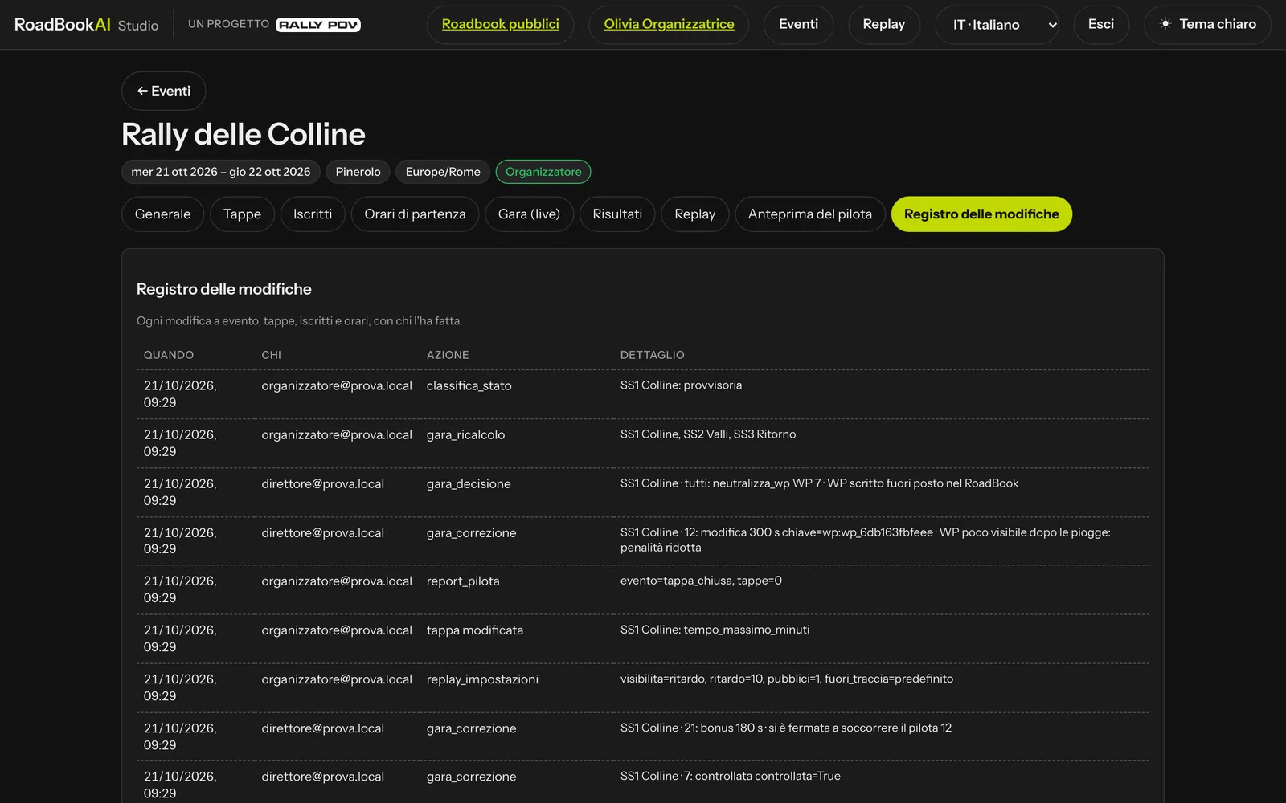Open the Roadbook pubblici link

[500, 25]
